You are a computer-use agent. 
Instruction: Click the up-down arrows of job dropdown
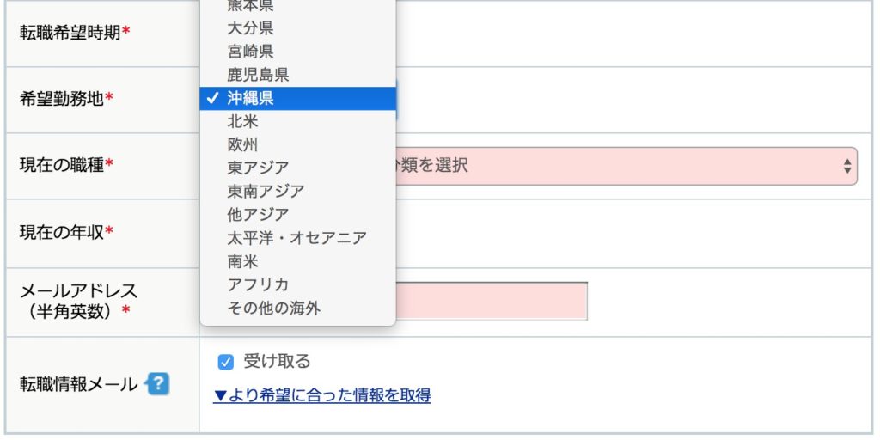(x=847, y=166)
